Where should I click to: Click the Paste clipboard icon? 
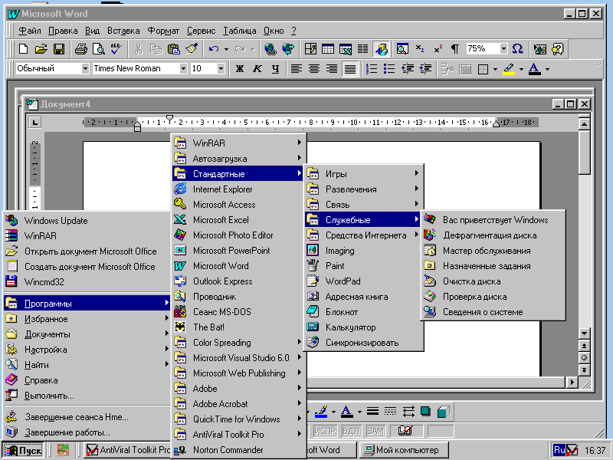(x=173, y=49)
